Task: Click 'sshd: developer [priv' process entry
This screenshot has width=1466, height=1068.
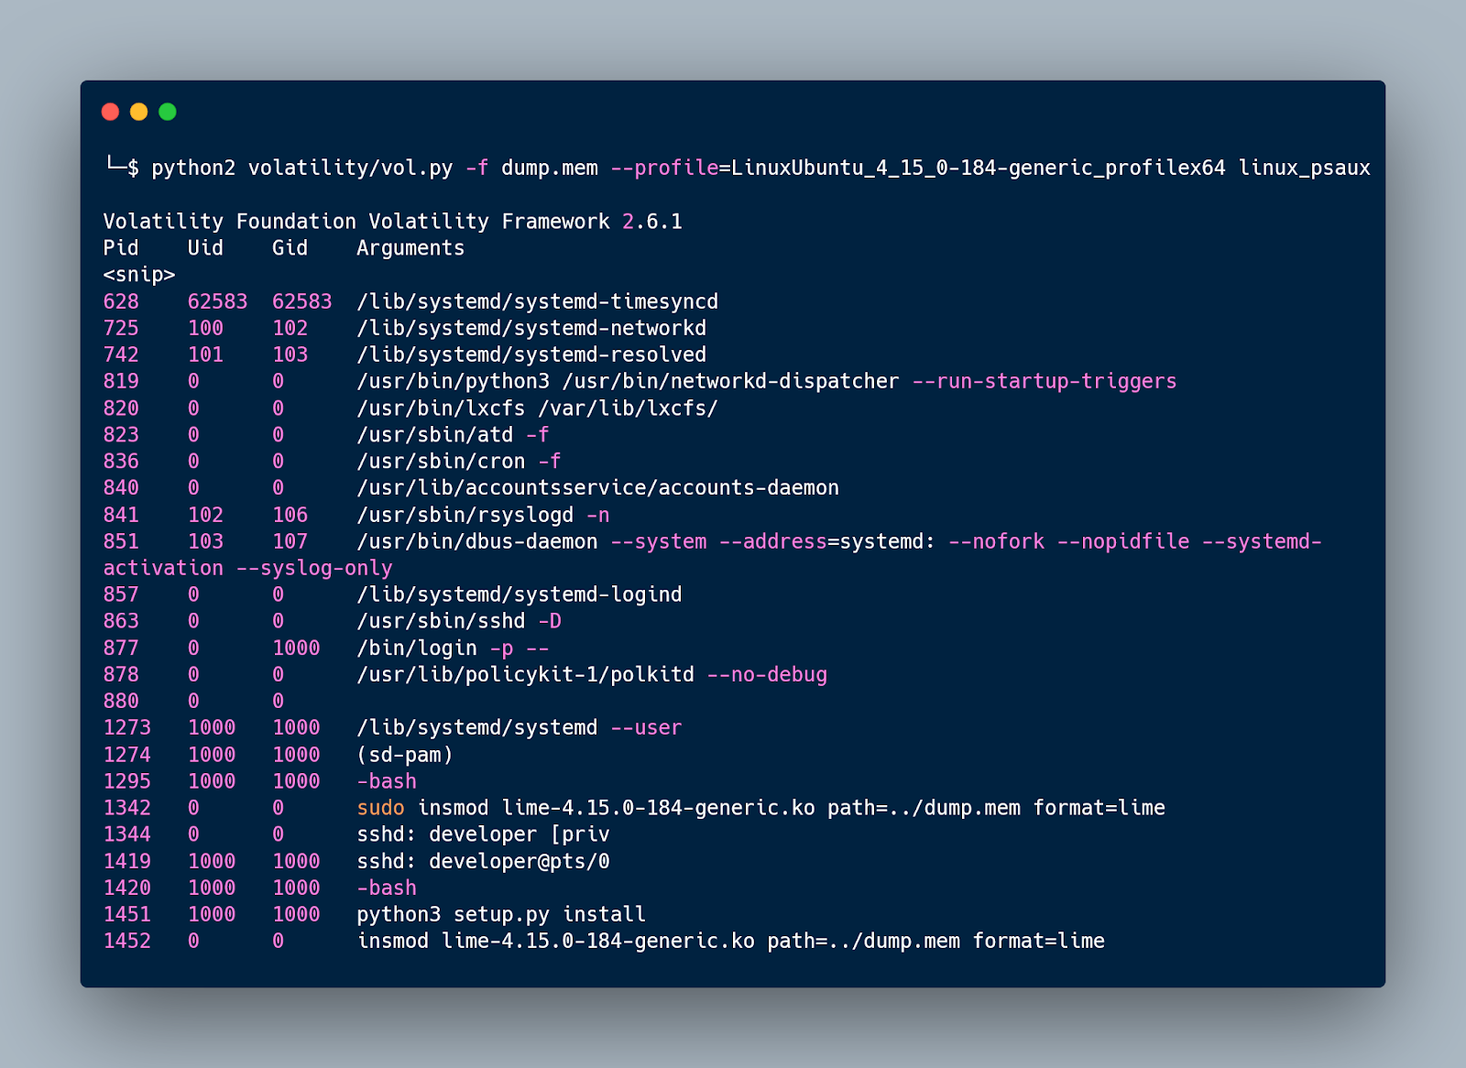Action: 483,834
